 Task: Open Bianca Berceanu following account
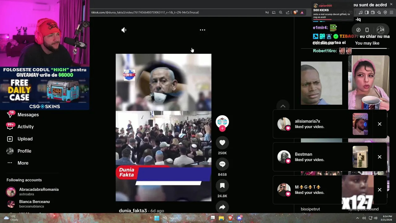pyautogui.click(x=28, y=204)
